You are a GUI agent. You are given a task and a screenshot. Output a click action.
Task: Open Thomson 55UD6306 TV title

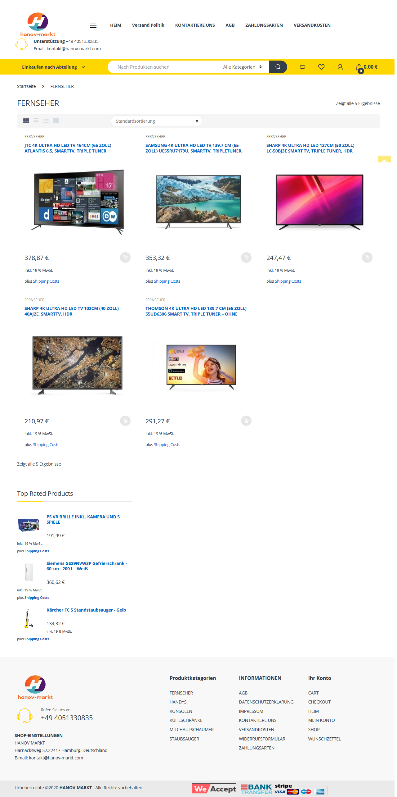196,311
